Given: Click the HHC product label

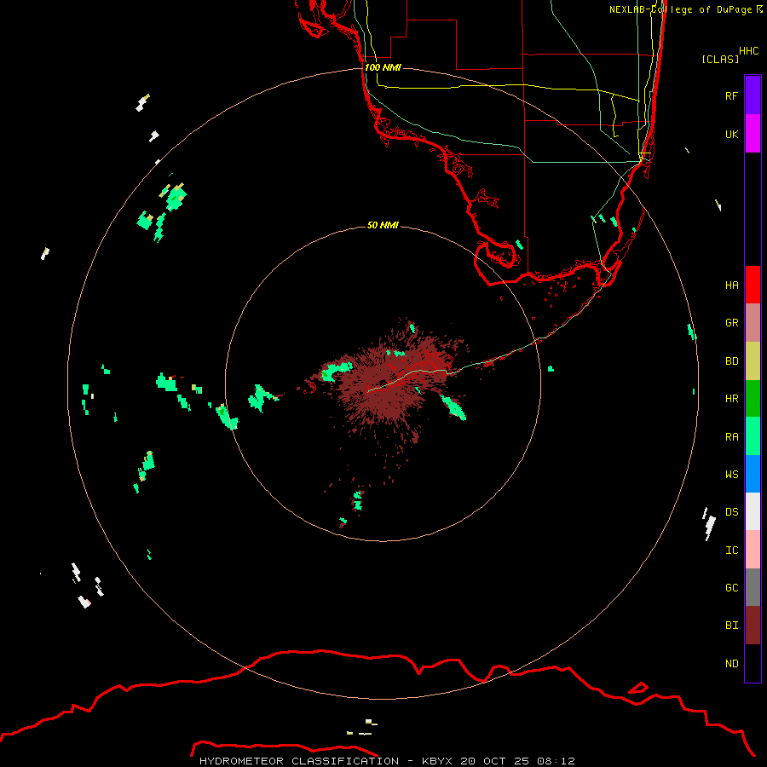Looking at the screenshot, I should point(748,51).
